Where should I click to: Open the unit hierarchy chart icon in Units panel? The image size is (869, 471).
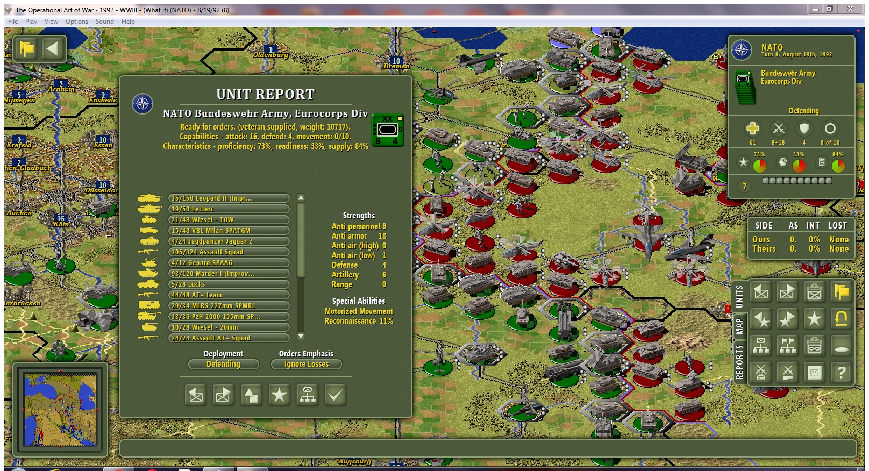click(x=761, y=346)
